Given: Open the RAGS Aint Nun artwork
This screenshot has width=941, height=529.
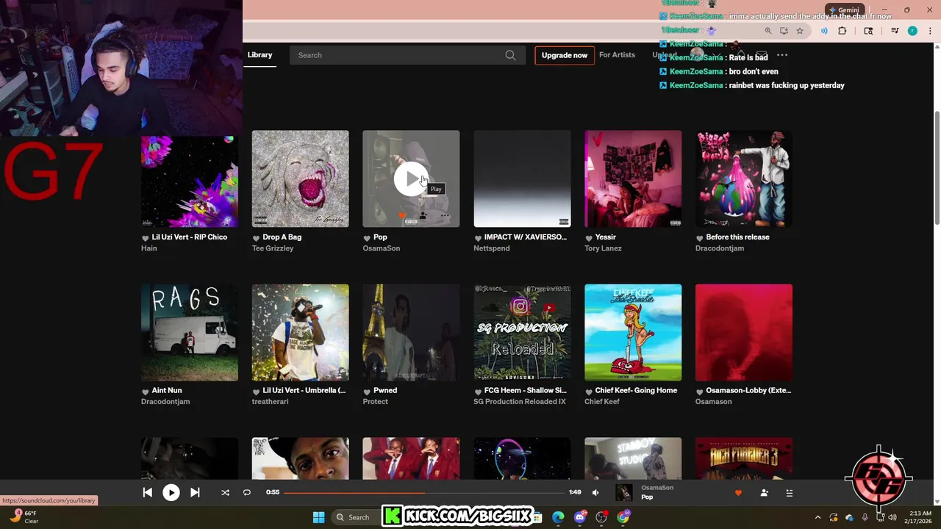Looking at the screenshot, I should [190, 333].
